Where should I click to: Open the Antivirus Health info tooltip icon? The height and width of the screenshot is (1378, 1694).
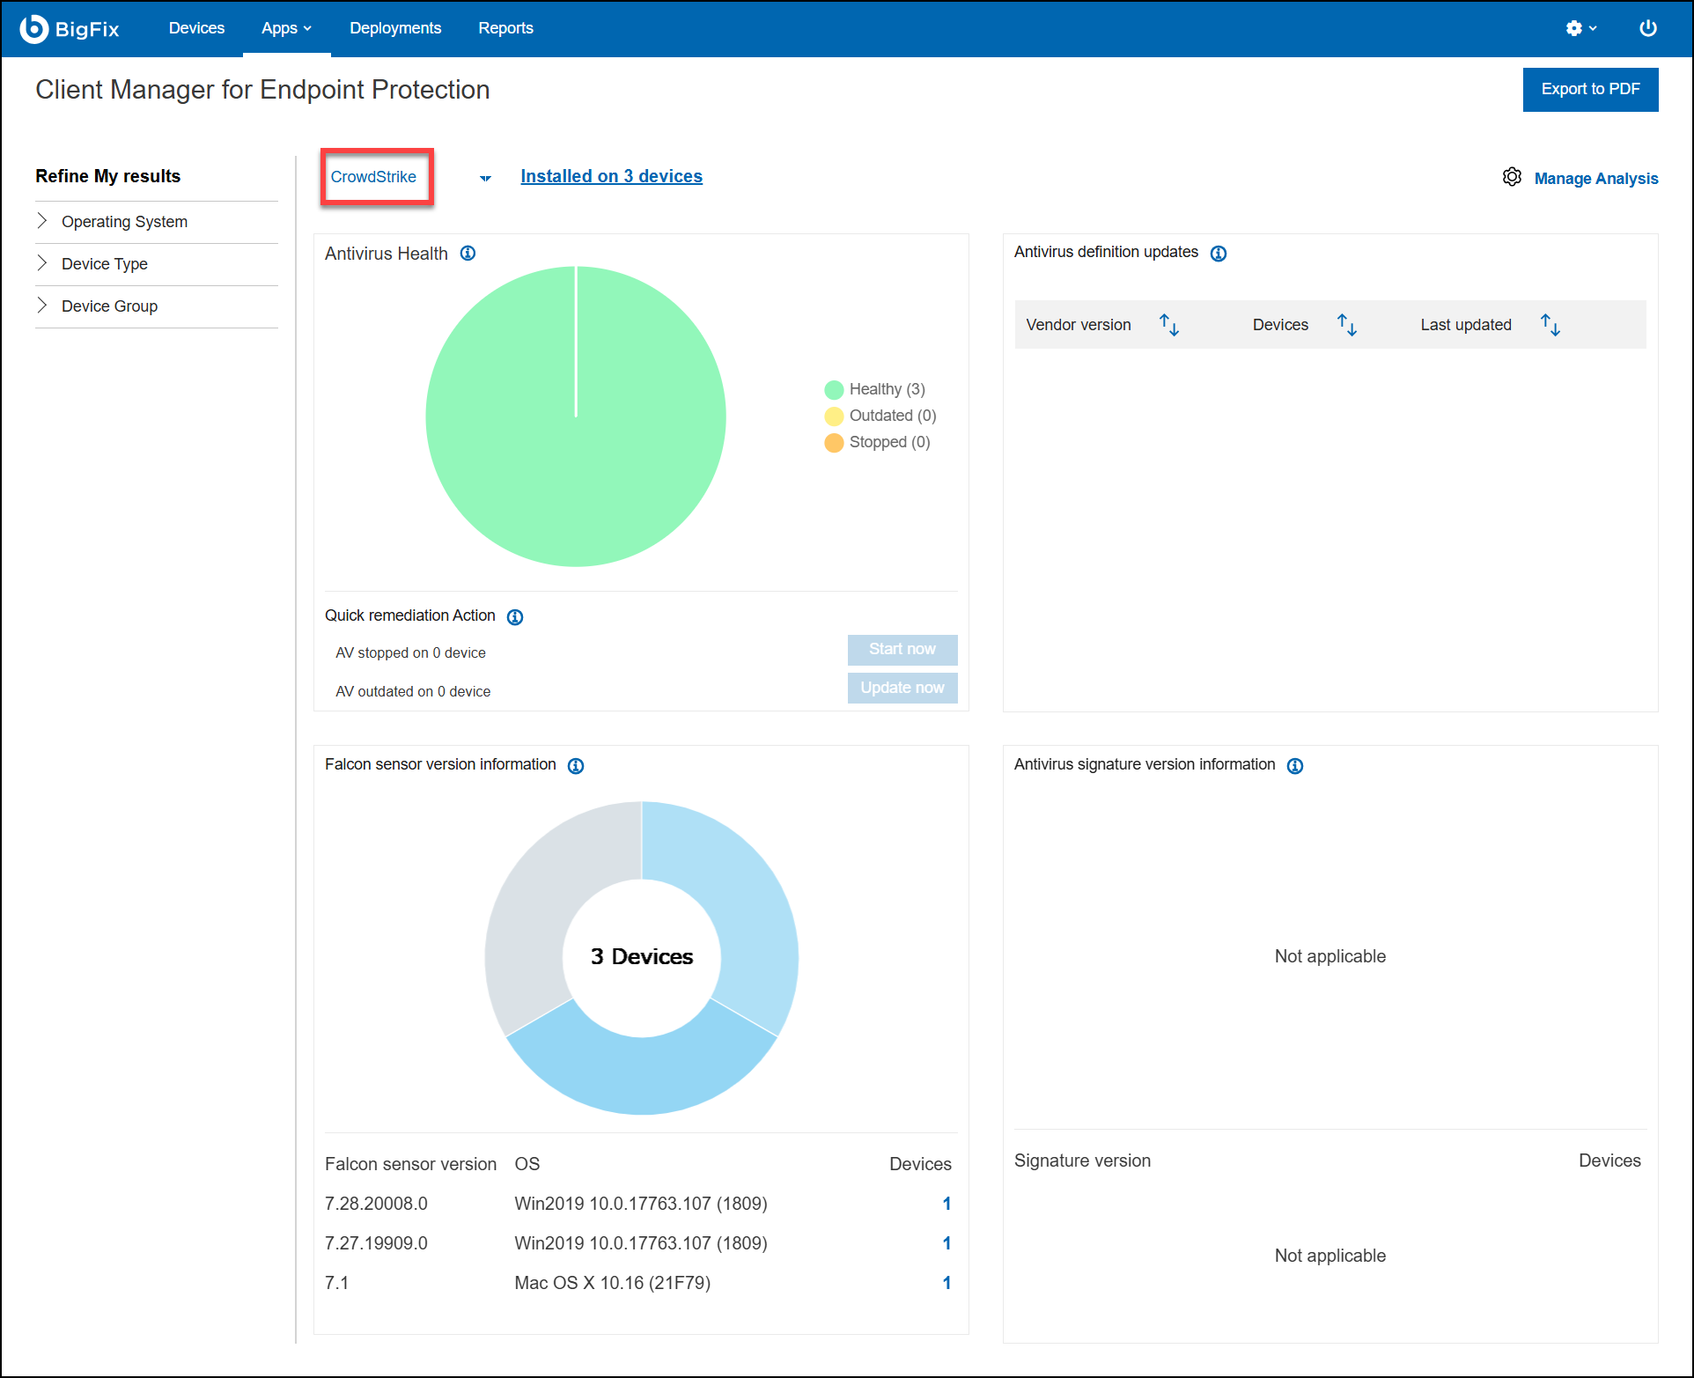(468, 254)
